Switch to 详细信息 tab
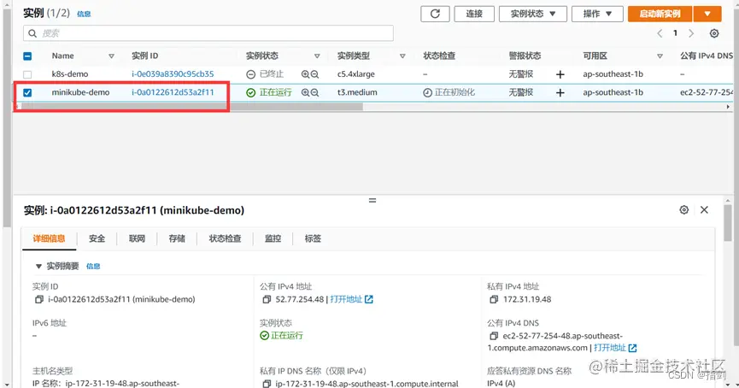 point(49,238)
